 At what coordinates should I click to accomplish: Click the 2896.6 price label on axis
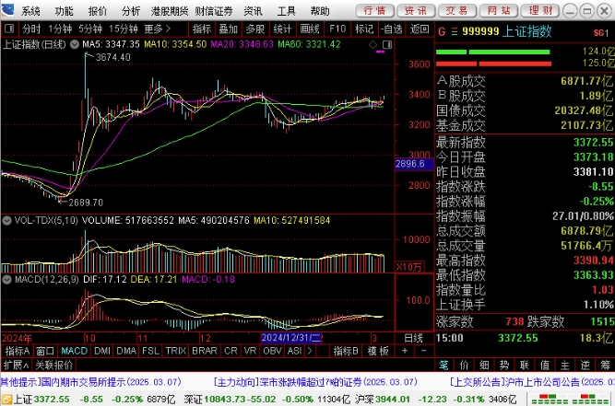coord(408,164)
